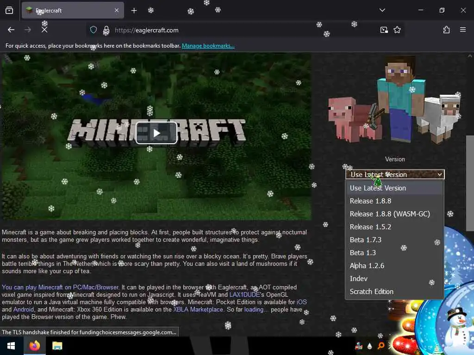Click the Steve, pig and sheep image

click(394, 100)
